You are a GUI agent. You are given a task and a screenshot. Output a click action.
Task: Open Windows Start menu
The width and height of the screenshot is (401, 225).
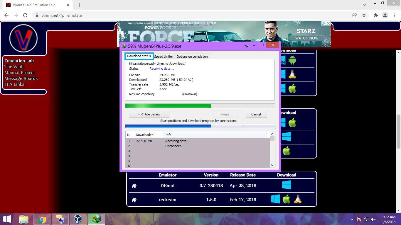7,219
